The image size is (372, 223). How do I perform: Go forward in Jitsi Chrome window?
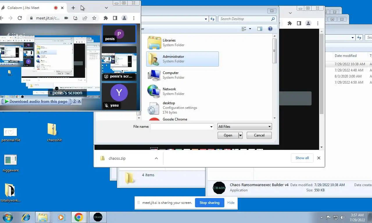tap(10, 18)
